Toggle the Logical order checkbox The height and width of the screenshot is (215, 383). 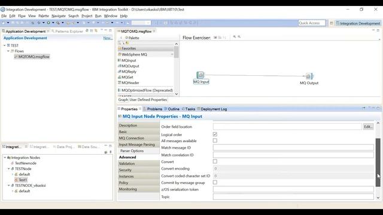[215, 134]
